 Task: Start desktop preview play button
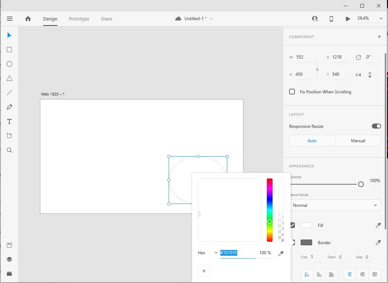point(348,19)
